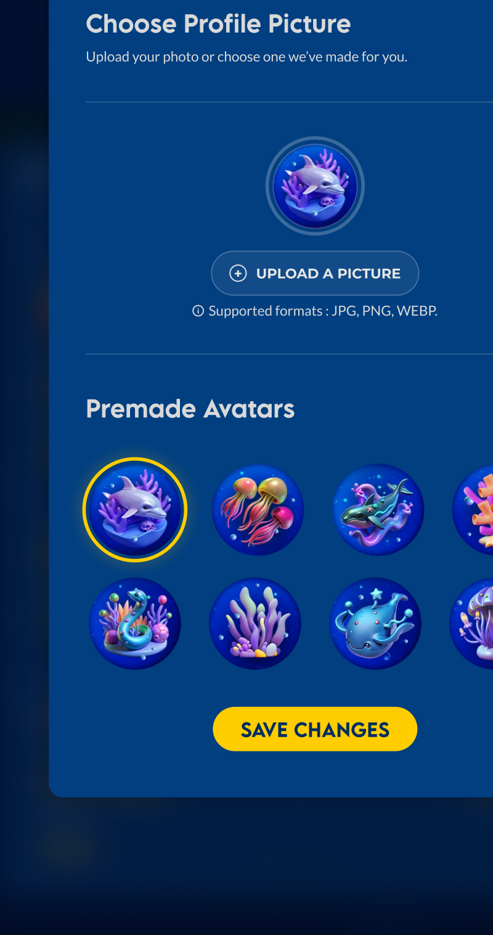Upload a picture
The height and width of the screenshot is (935, 493).
pyautogui.click(x=315, y=273)
